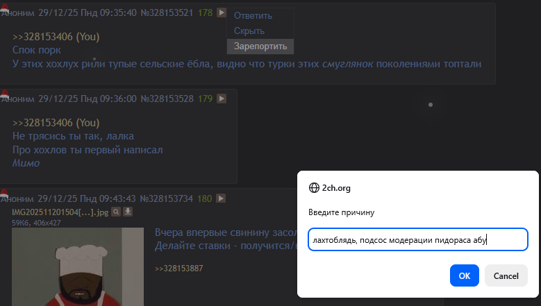Click post number №328153521
This screenshot has height=306, width=541.
(x=167, y=12)
